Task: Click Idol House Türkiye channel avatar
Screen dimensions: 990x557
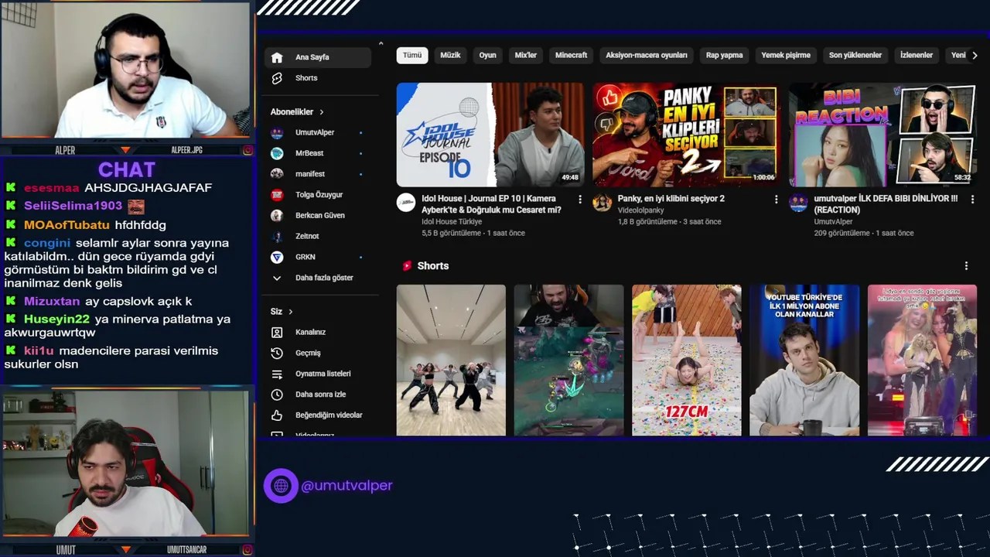Action: point(406,203)
